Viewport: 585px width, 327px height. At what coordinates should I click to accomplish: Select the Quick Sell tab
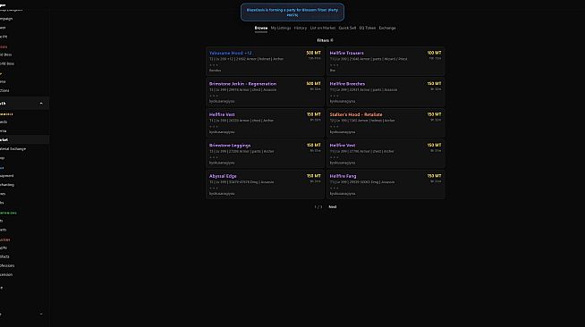pos(347,28)
